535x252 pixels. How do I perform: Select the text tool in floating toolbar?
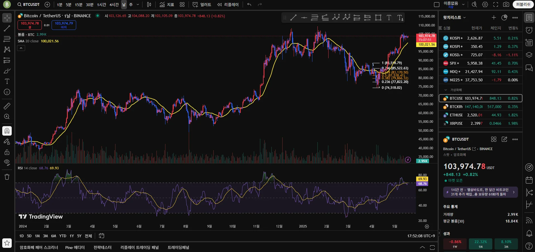[x=389, y=18]
